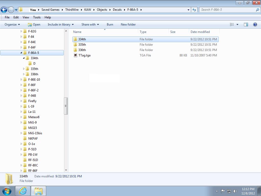
Task: Select the RF-51D folder icon in the tree
Action: pyautogui.click(x=25, y=160)
